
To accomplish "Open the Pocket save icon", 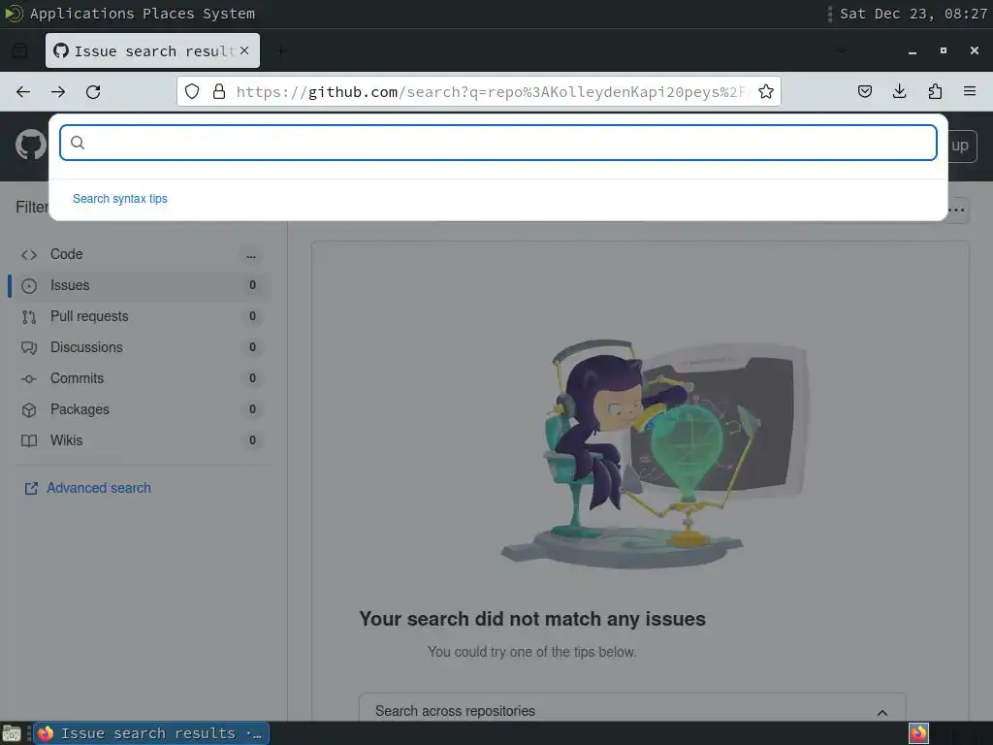I will [x=864, y=92].
